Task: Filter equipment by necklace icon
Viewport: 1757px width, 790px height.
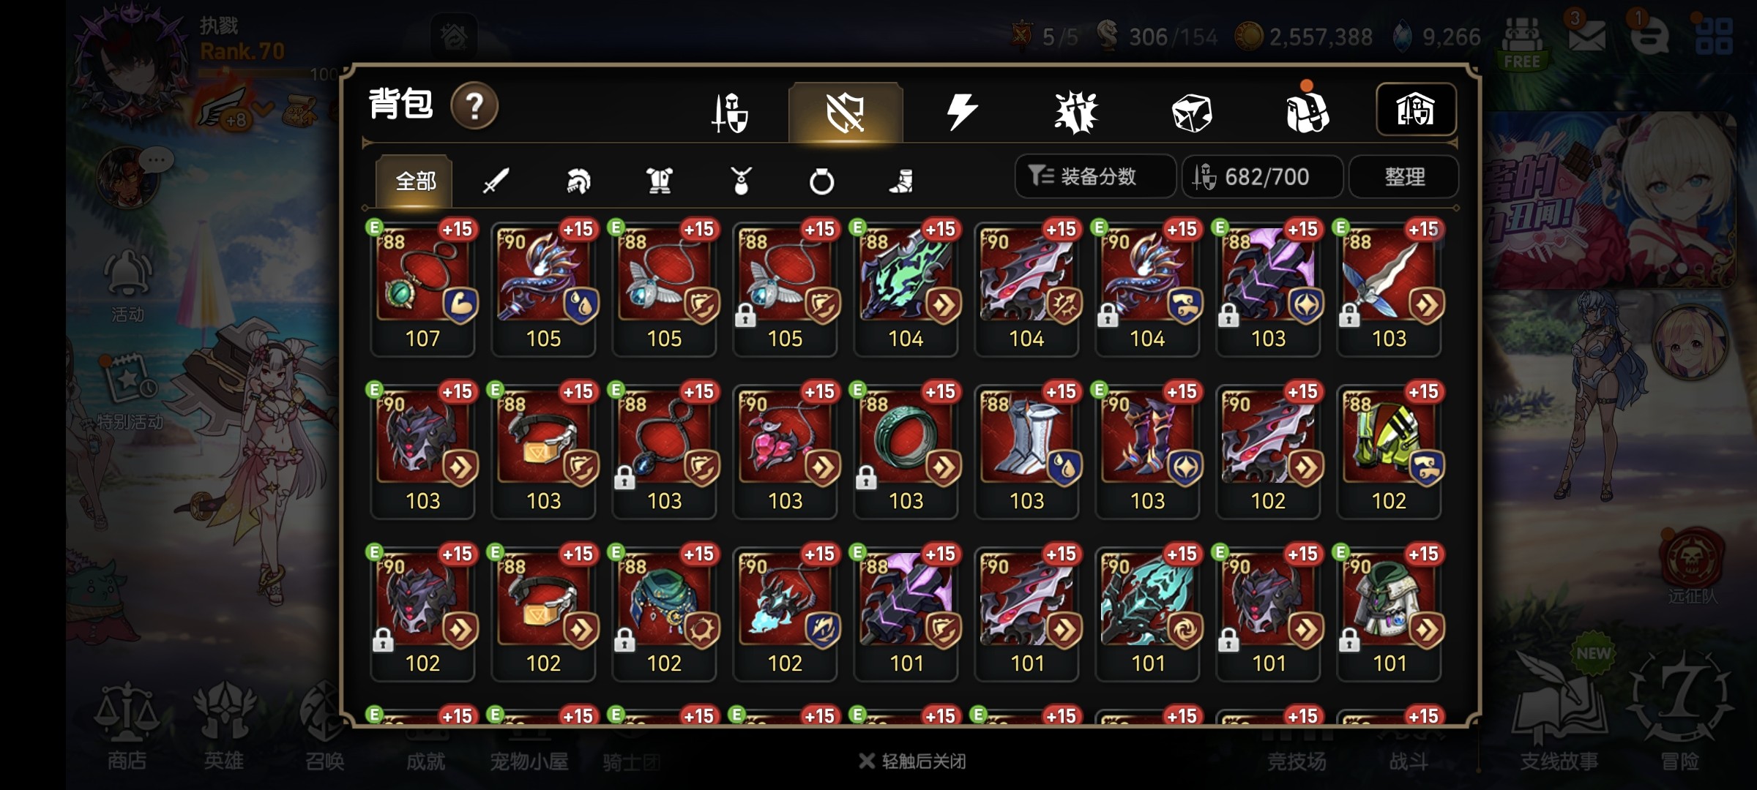Action: 741,181
